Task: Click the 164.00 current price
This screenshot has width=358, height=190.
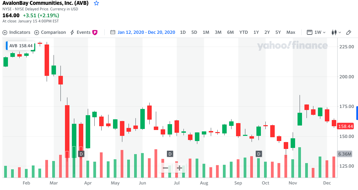Action: coord(11,16)
